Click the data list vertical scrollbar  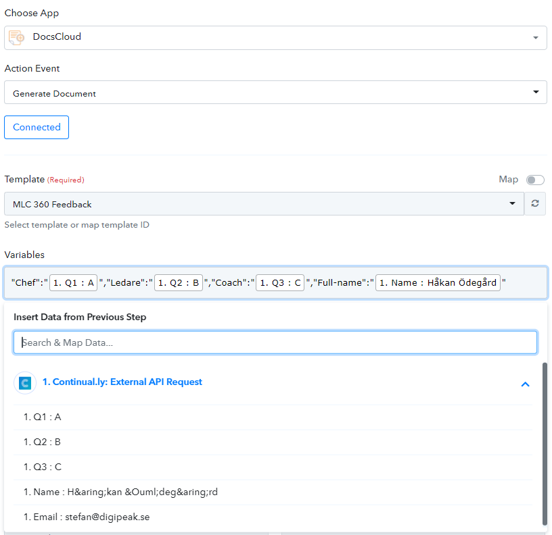545,442
